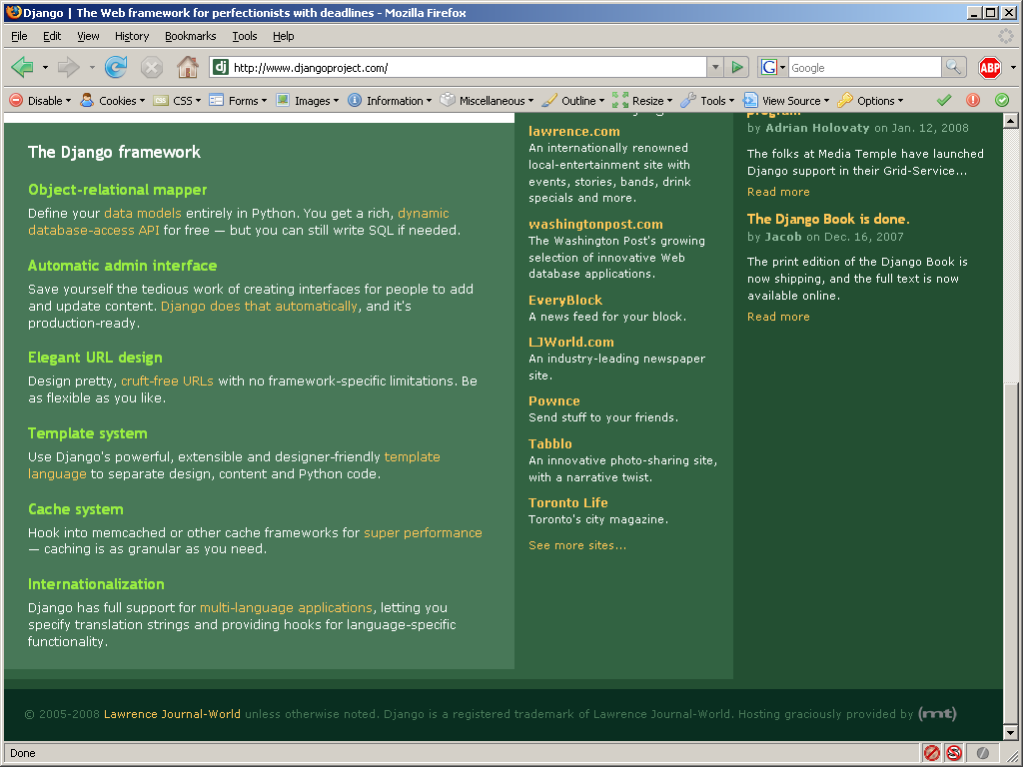Click Read more under Django Book post
Screen dimensions: 1023x767
click(x=778, y=317)
